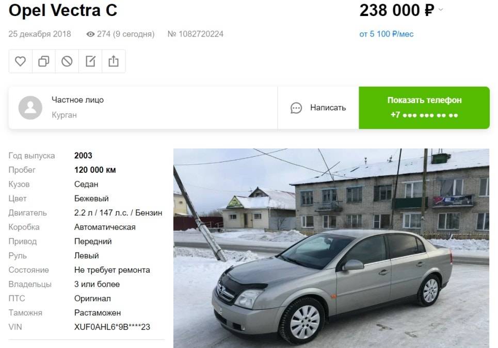Image resolution: width=498 pixels, height=348 pixels.
Task: Click the seller city Курган
Action: point(64,115)
